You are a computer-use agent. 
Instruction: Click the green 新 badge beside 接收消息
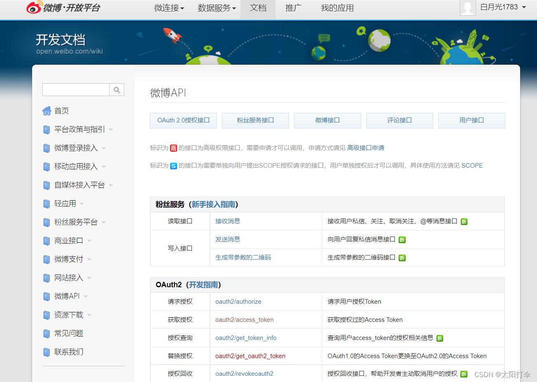click(x=464, y=221)
